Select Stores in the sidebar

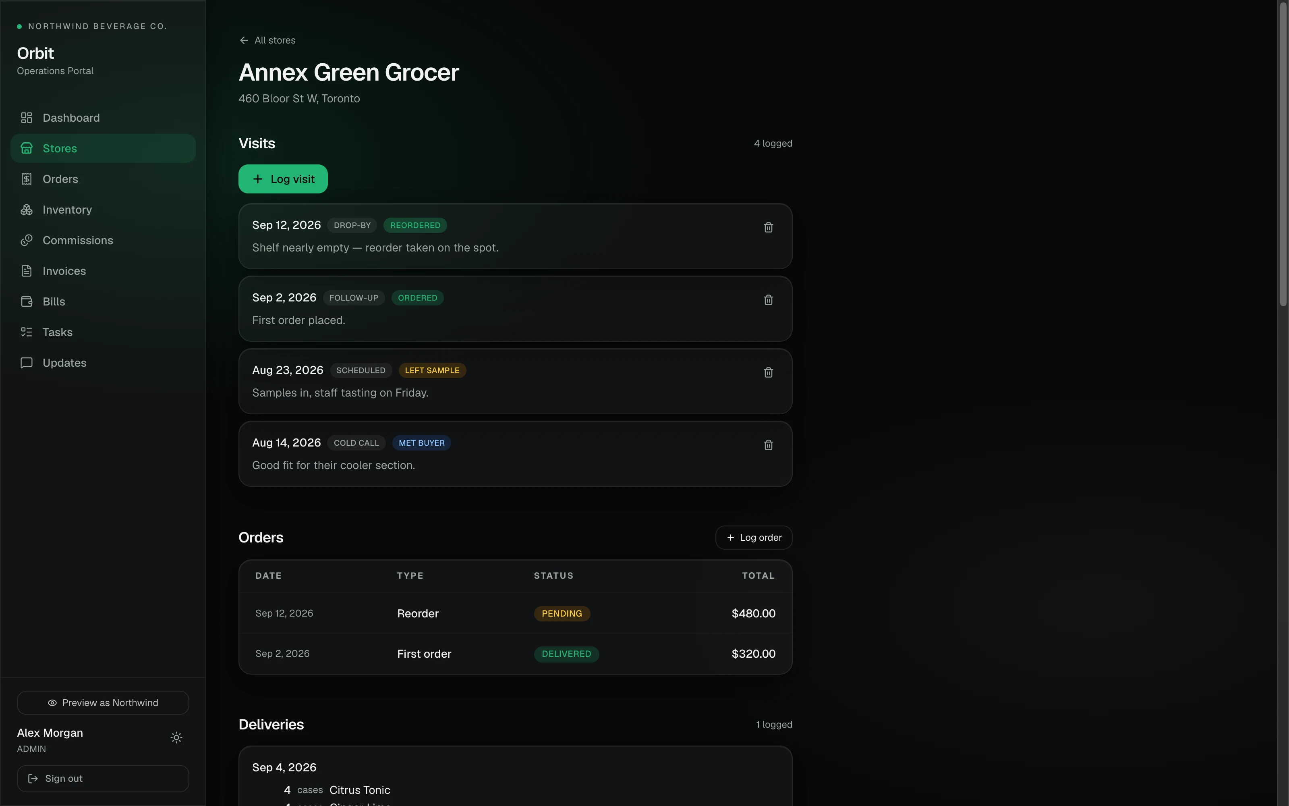coord(103,148)
